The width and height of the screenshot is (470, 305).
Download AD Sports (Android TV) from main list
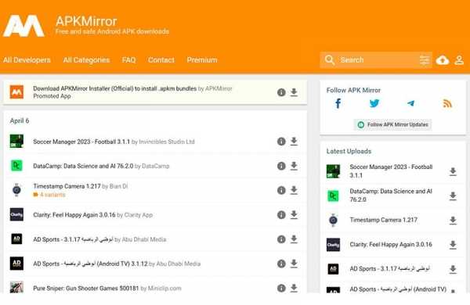(x=294, y=264)
